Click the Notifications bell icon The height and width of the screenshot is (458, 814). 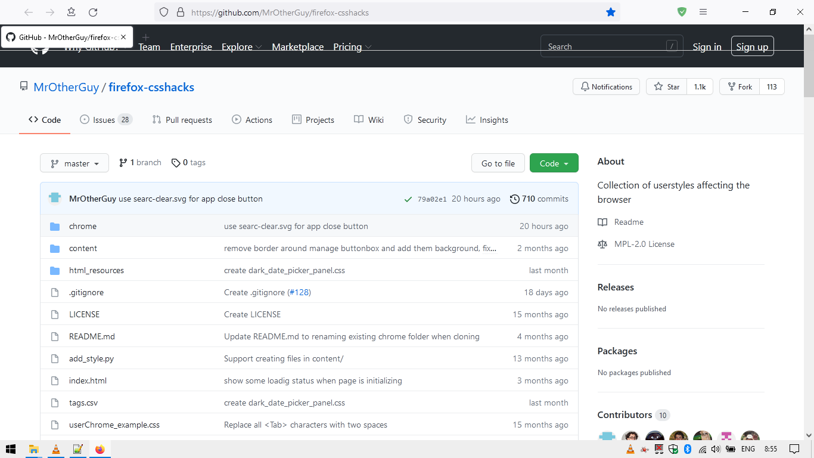coord(585,86)
